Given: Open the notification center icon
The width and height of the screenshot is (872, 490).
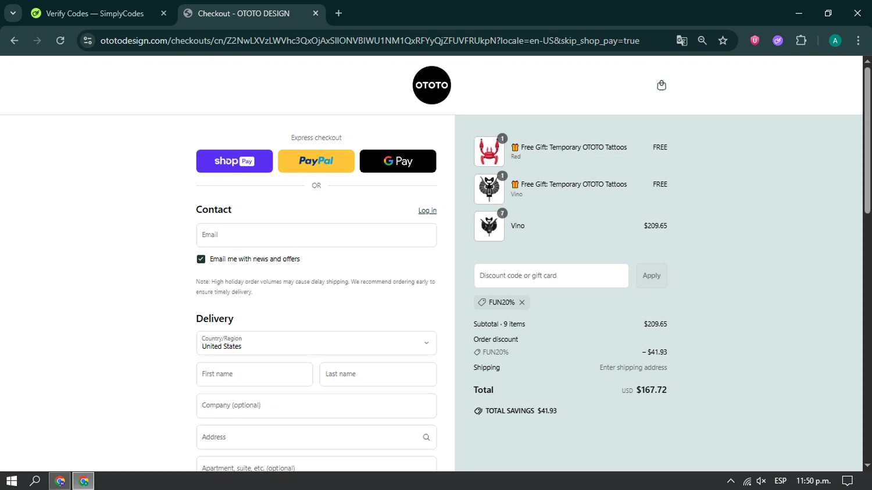Looking at the screenshot, I should pyautogui.click(x=848, y=481).
